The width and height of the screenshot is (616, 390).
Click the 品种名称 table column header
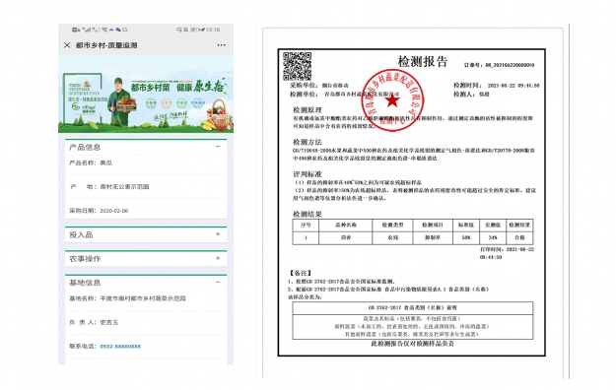pyautogui.click(x=345, y=226)
